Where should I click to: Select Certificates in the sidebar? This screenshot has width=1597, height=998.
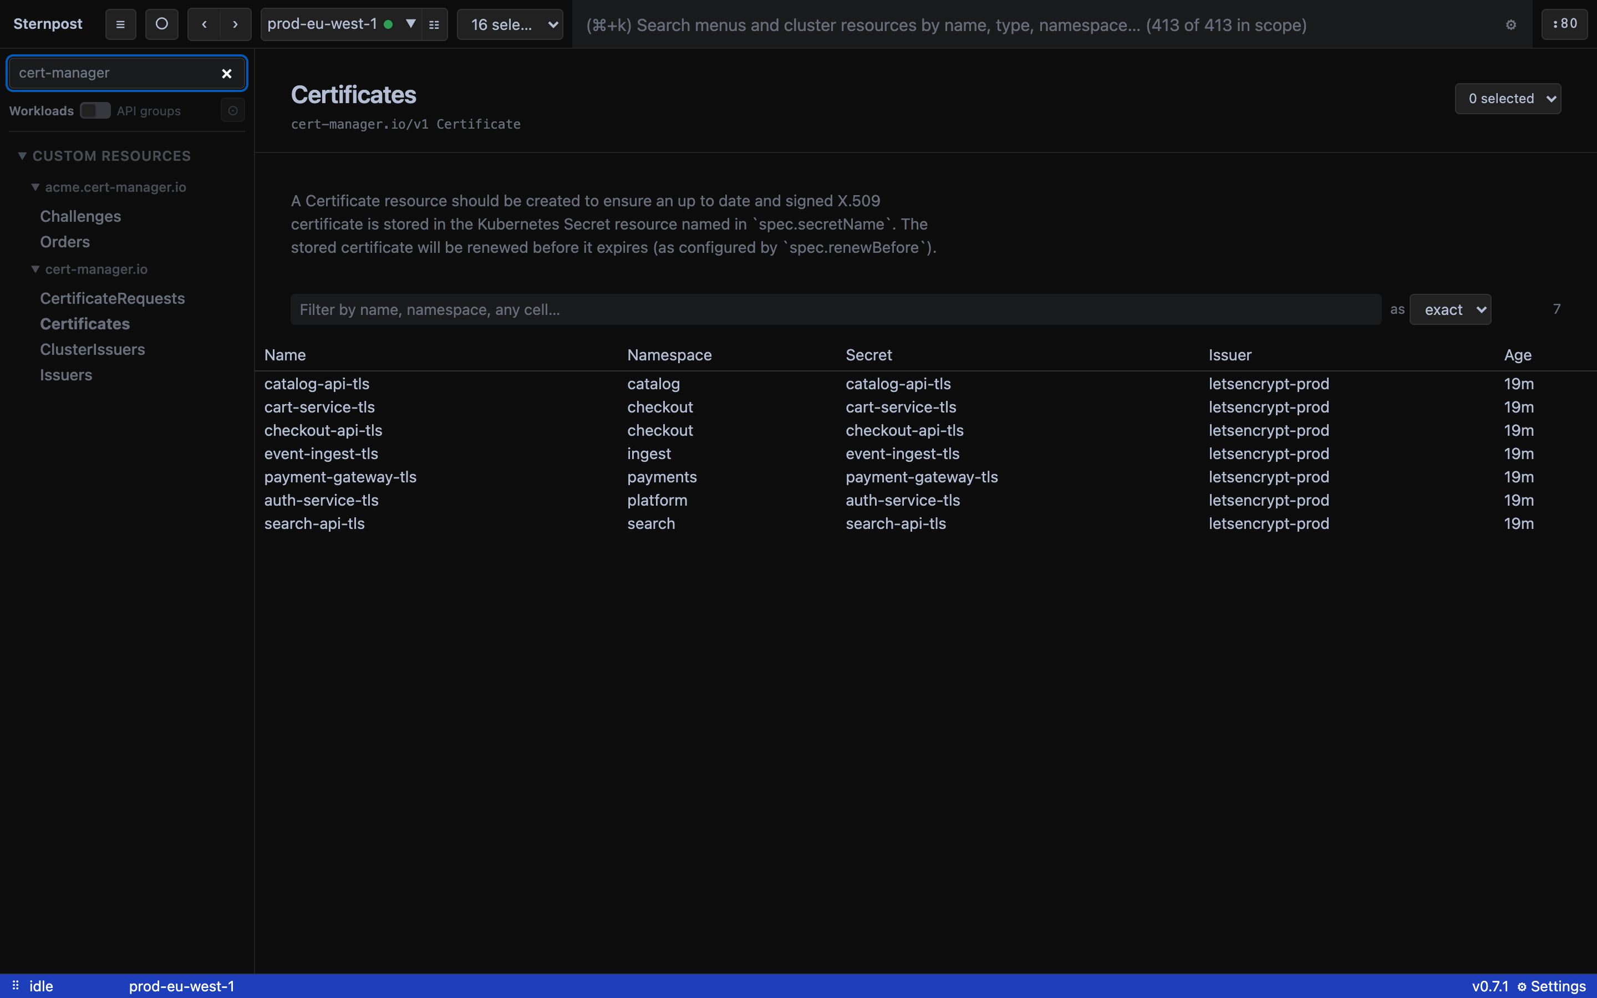(x=84, y=324)
